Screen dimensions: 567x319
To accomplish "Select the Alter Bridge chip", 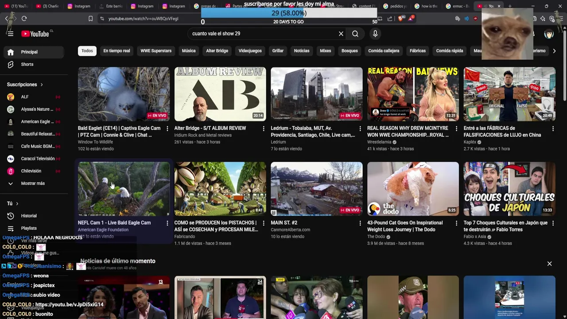I will [x=217, y=51].
